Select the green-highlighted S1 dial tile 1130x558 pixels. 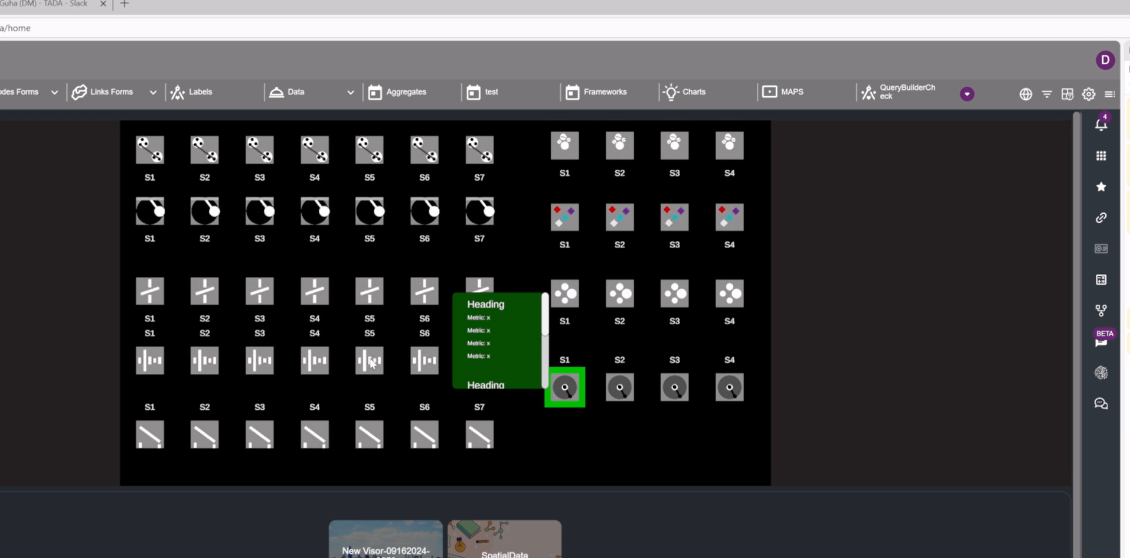point(565,387)
